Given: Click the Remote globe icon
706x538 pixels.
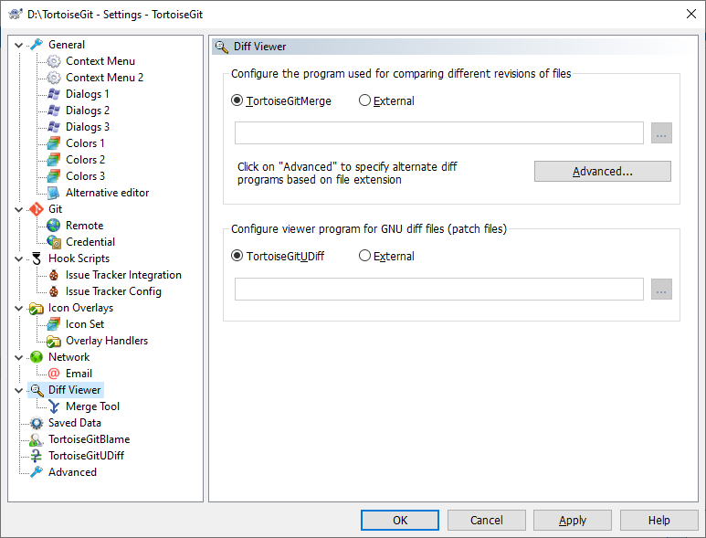Looking at the screenshot, I should pyautogui.click(x=54, y=226).
